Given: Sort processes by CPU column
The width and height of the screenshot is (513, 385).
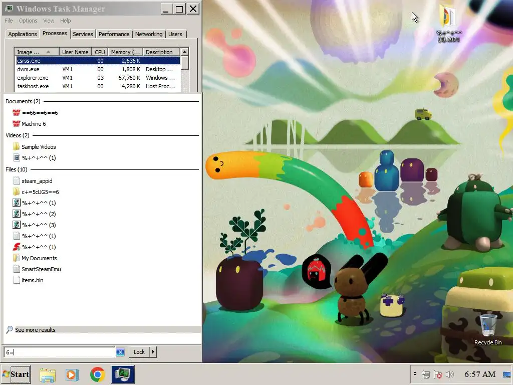Looking at the screenshot, I should (x=100, y=52).
